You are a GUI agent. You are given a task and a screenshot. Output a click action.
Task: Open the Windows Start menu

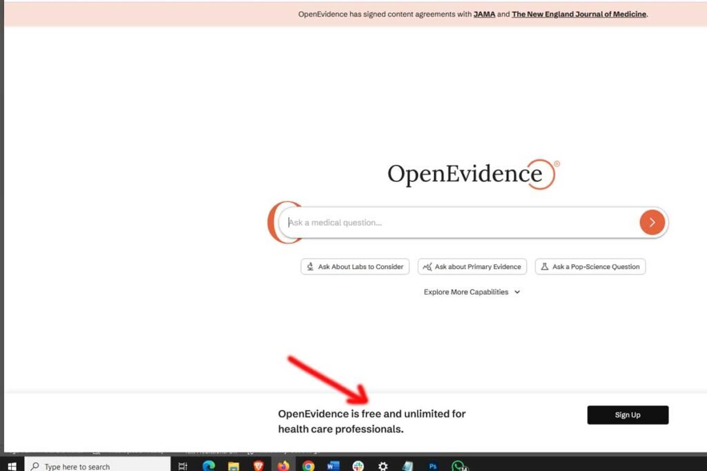[x=12, y=465]
